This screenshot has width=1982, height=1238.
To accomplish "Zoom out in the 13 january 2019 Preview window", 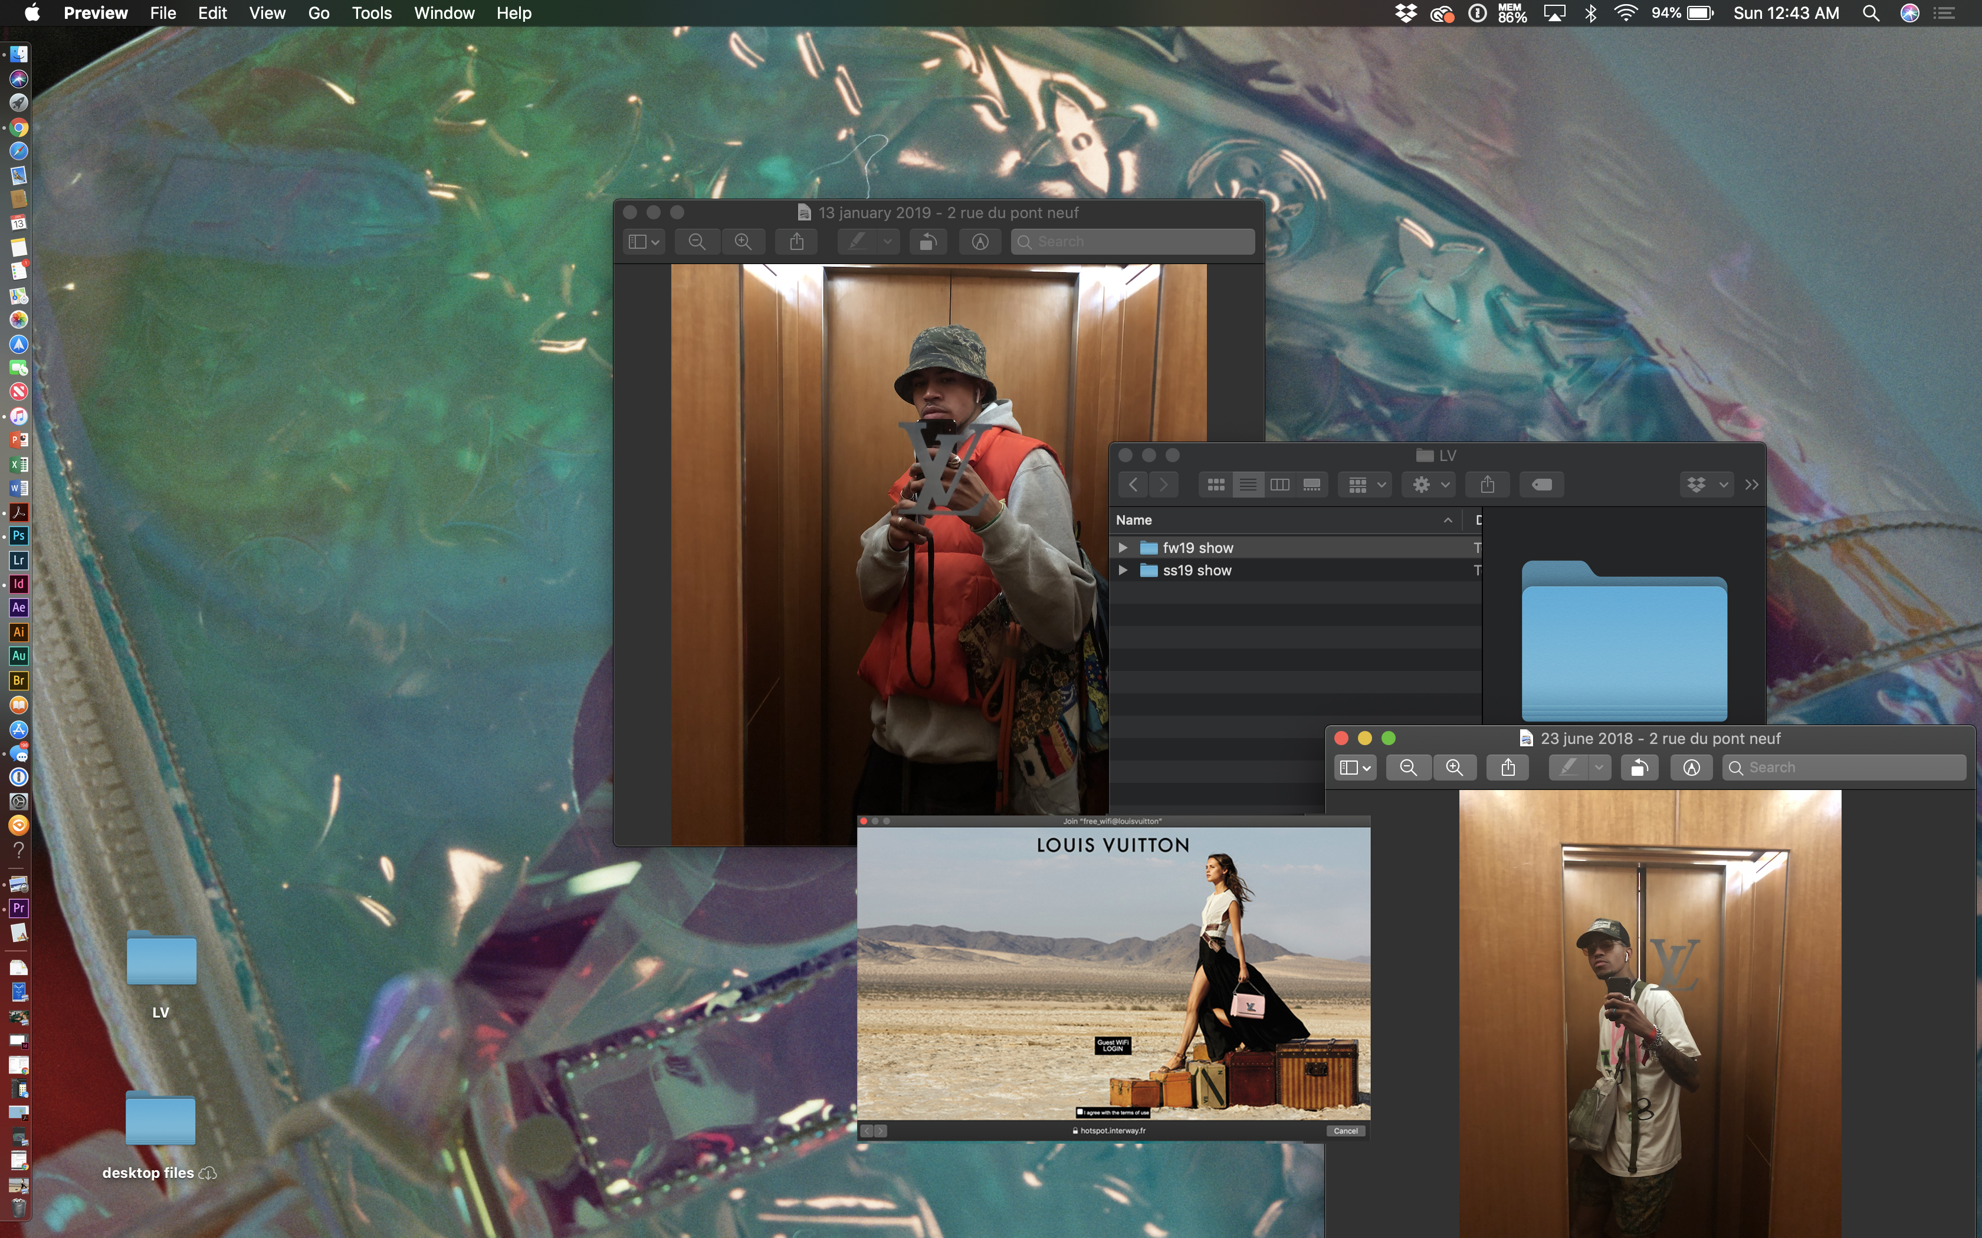I will pos(697,242).
